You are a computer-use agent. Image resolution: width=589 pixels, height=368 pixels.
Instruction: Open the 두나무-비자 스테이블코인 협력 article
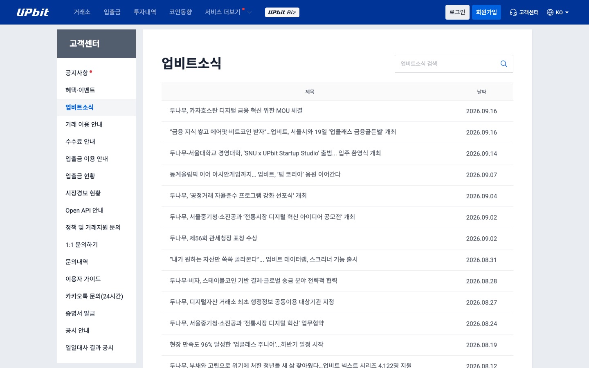point(254,281)
